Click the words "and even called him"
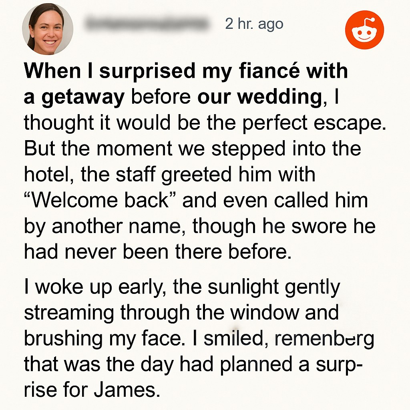This screenshot has width=410, height=410. (x=275, y=200)
